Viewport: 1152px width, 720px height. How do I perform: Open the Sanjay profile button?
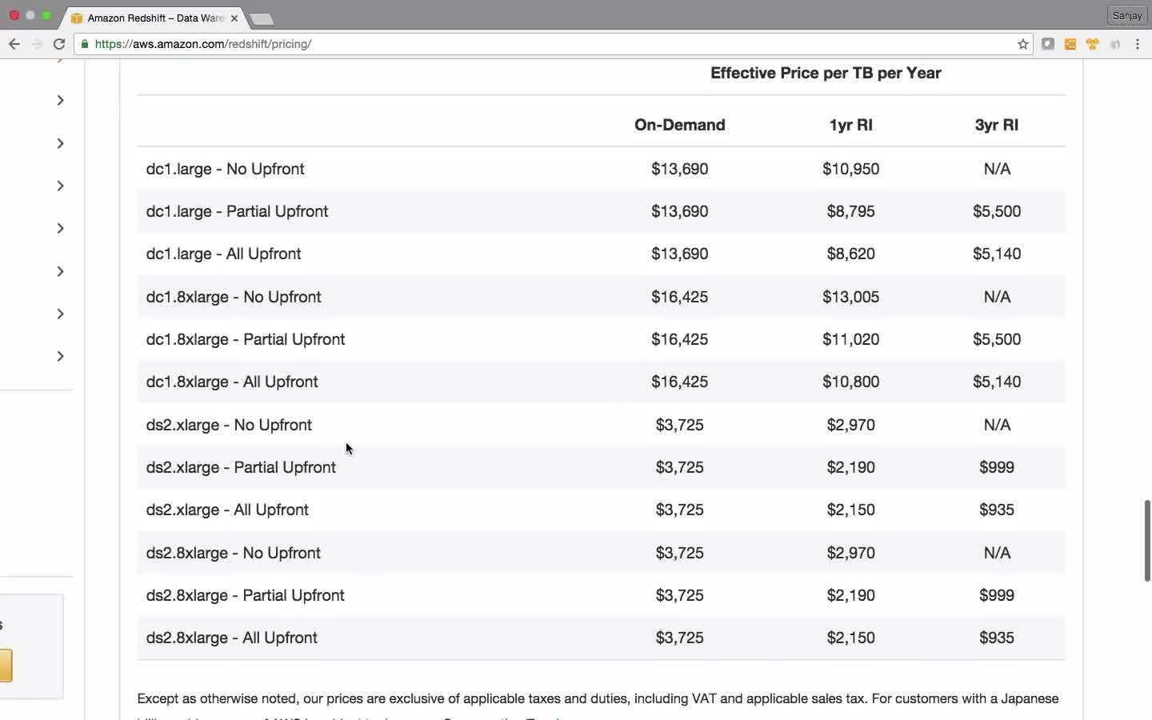click(x=1127, y=15)
